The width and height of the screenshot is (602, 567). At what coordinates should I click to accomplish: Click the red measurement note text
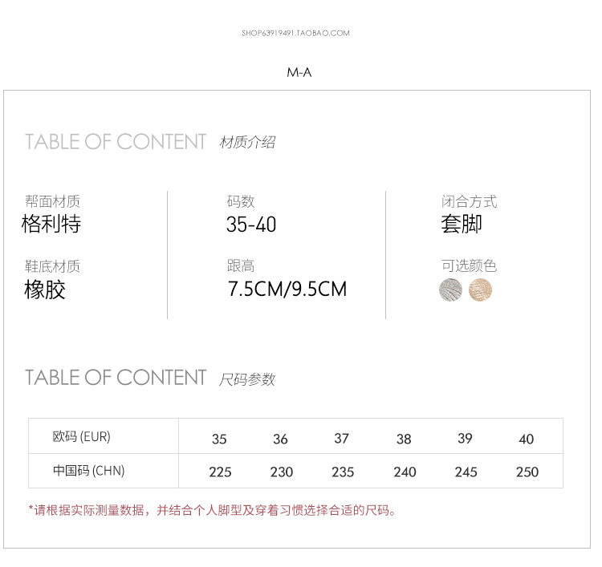coord(213,510)
